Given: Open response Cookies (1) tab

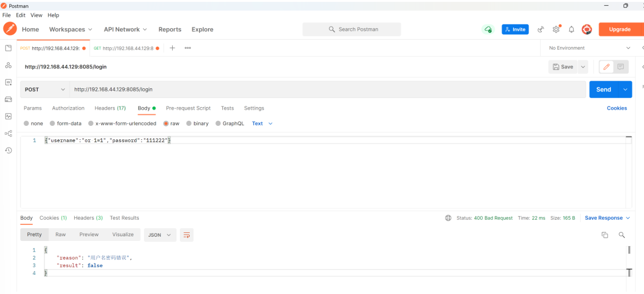Looking at the screenshot, I should tap(53, 218).
